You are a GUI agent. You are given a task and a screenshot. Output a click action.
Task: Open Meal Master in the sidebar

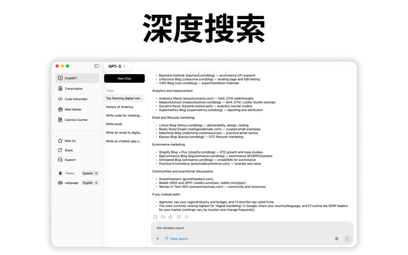[x=78, y=109]
